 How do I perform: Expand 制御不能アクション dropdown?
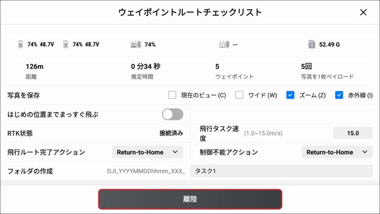coord(337,152)
